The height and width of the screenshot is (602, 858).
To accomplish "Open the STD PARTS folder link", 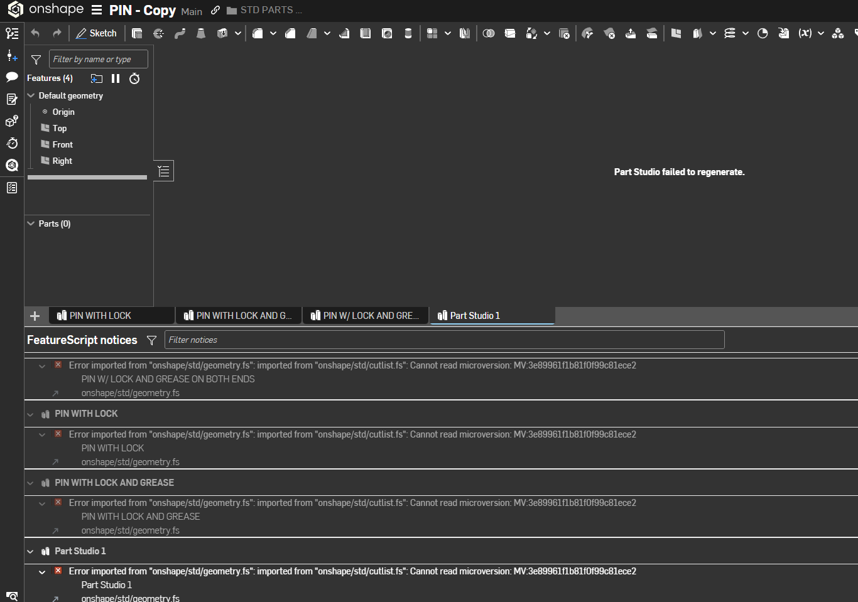I will pos(264,10).
